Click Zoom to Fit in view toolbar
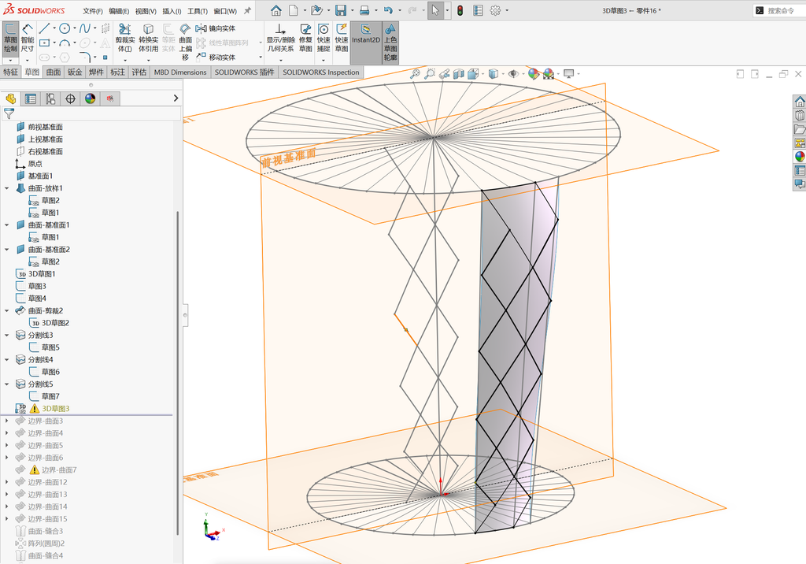Screen dimensions: 806x564 point(415,74)
